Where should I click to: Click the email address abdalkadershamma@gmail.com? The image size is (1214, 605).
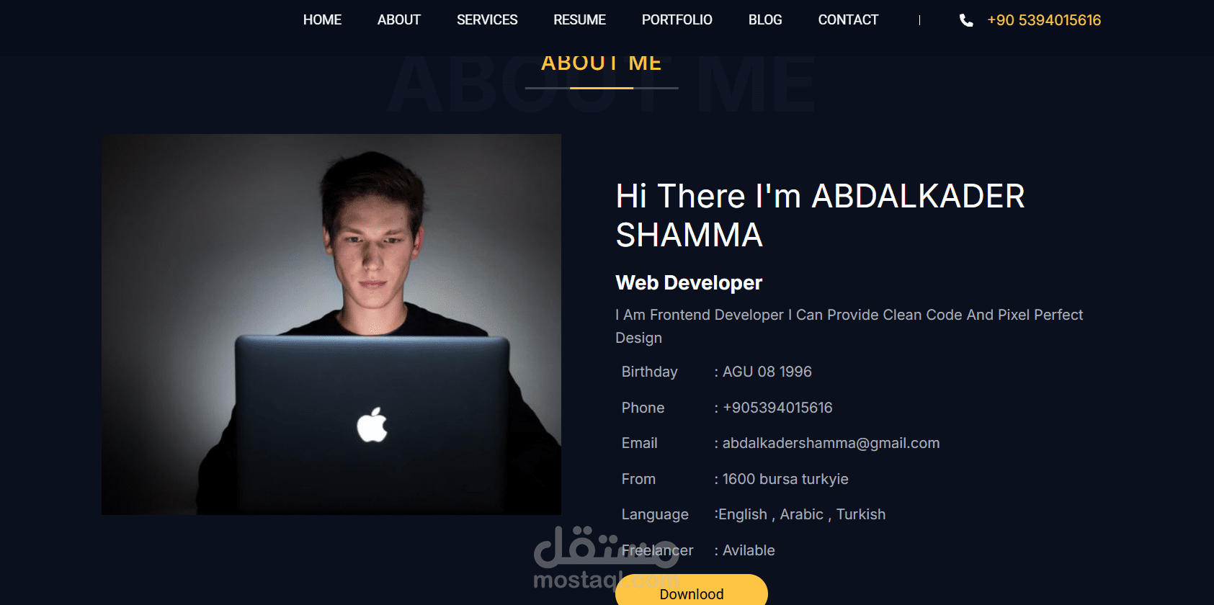click(x=831, y=443)
